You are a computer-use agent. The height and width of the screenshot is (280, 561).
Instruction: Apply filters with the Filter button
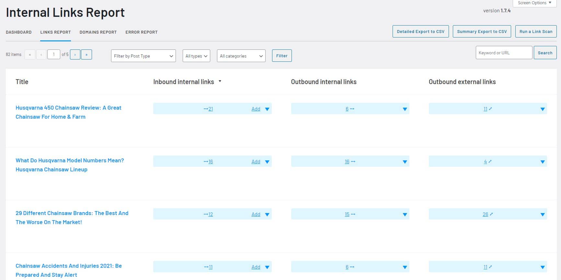(x=282, y=56)
